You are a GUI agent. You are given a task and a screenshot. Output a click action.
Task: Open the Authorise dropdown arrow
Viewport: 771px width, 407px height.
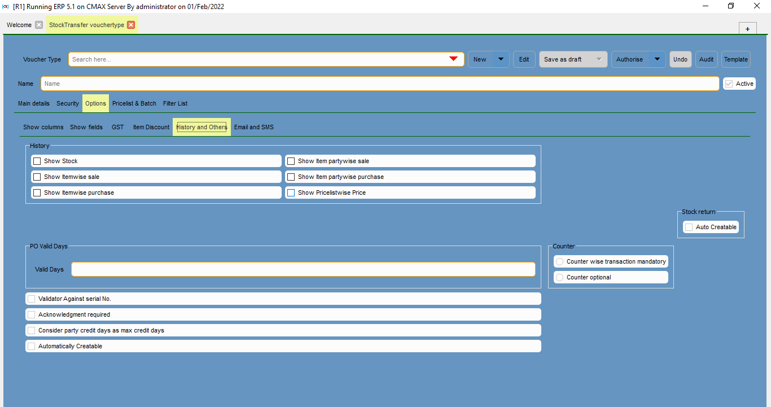656,59
